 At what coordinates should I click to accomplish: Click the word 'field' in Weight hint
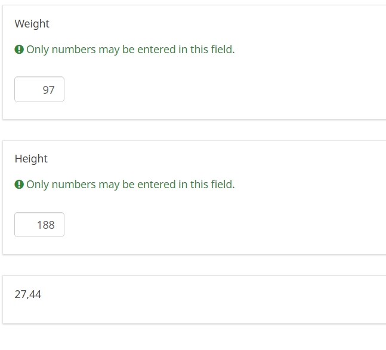click(x=222, y=50)
